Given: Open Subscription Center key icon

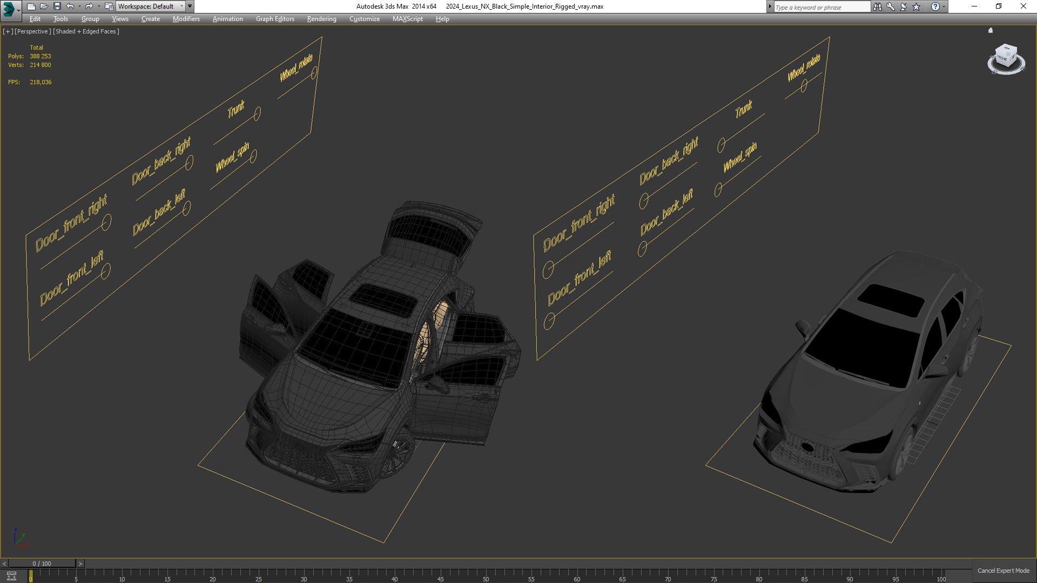Looking at the screenshot, I should pos(891,6).
